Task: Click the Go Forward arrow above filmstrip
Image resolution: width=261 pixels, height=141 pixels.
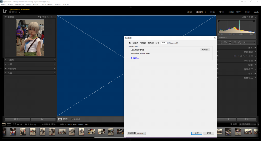Action: click(21, 124)
